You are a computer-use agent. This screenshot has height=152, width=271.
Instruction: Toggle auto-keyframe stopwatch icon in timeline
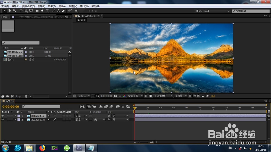tap(123, 107)
